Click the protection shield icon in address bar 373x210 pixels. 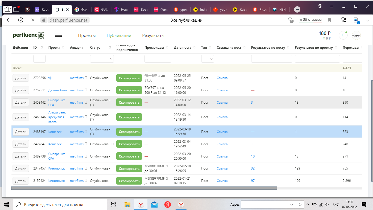coord(291,20)
